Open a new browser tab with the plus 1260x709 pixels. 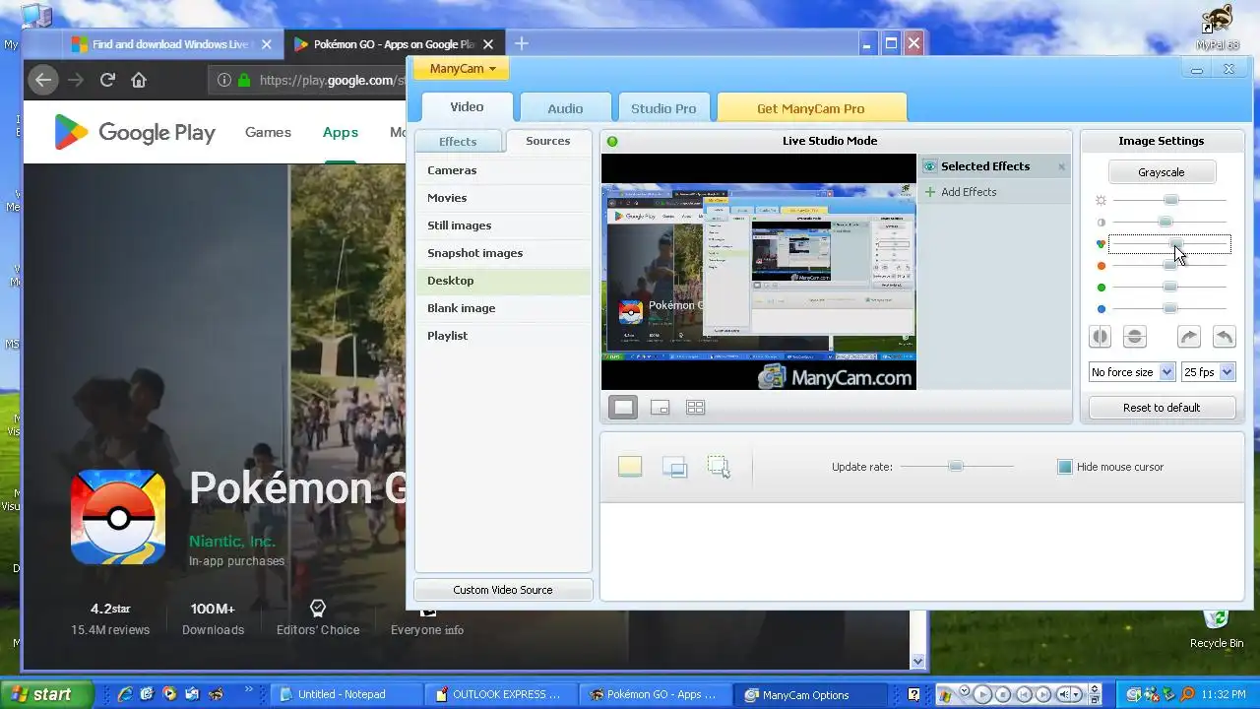pos(522,43)
